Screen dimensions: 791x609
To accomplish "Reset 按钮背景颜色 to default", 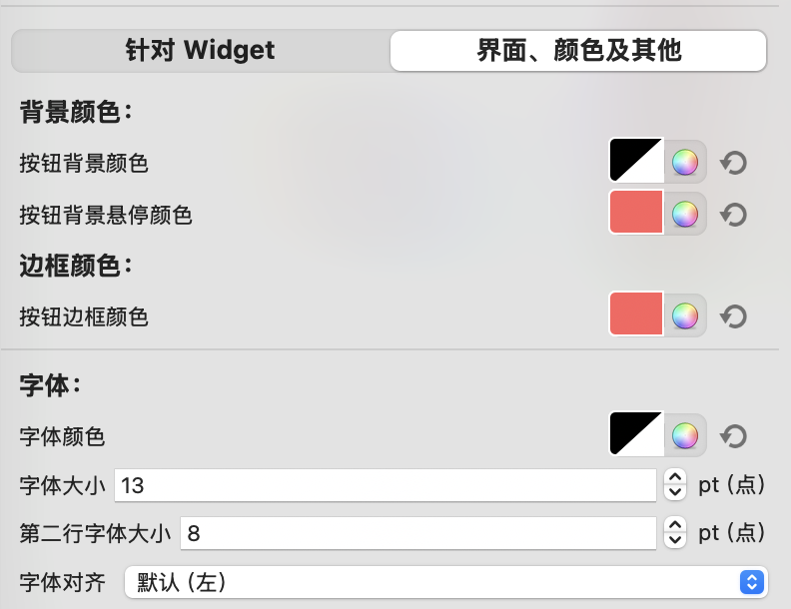I will (x=733, y=163).
